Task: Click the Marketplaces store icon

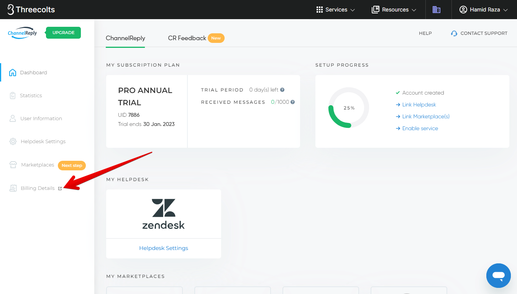Action: [13, 165]
